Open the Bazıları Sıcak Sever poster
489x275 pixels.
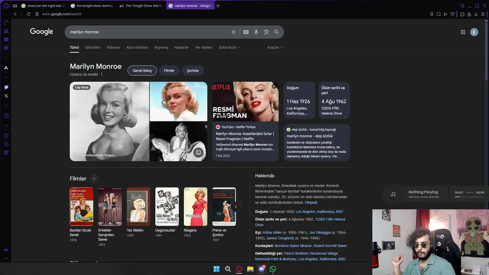click(81, 207)
